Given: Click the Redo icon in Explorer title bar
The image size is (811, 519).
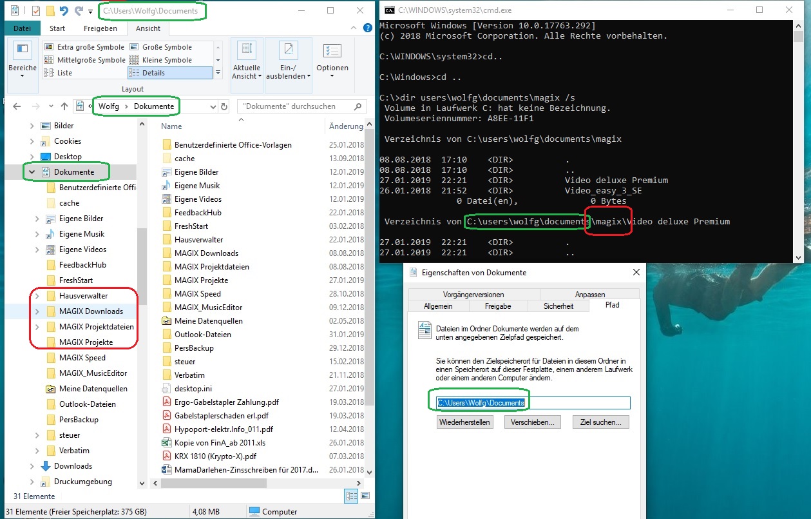Looking at the screenshot, I should coord(79,10).
